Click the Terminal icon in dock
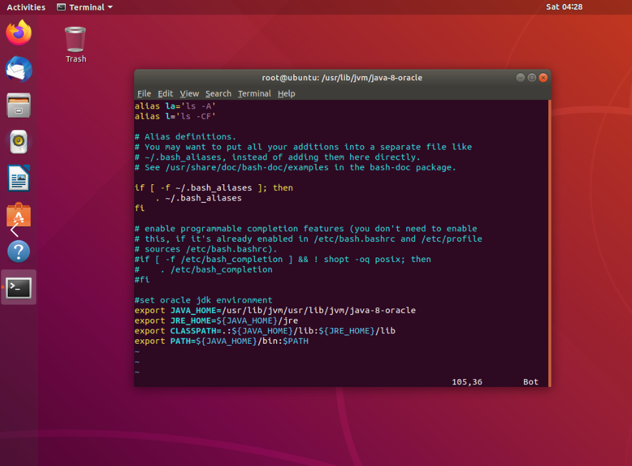 point(19,288)
